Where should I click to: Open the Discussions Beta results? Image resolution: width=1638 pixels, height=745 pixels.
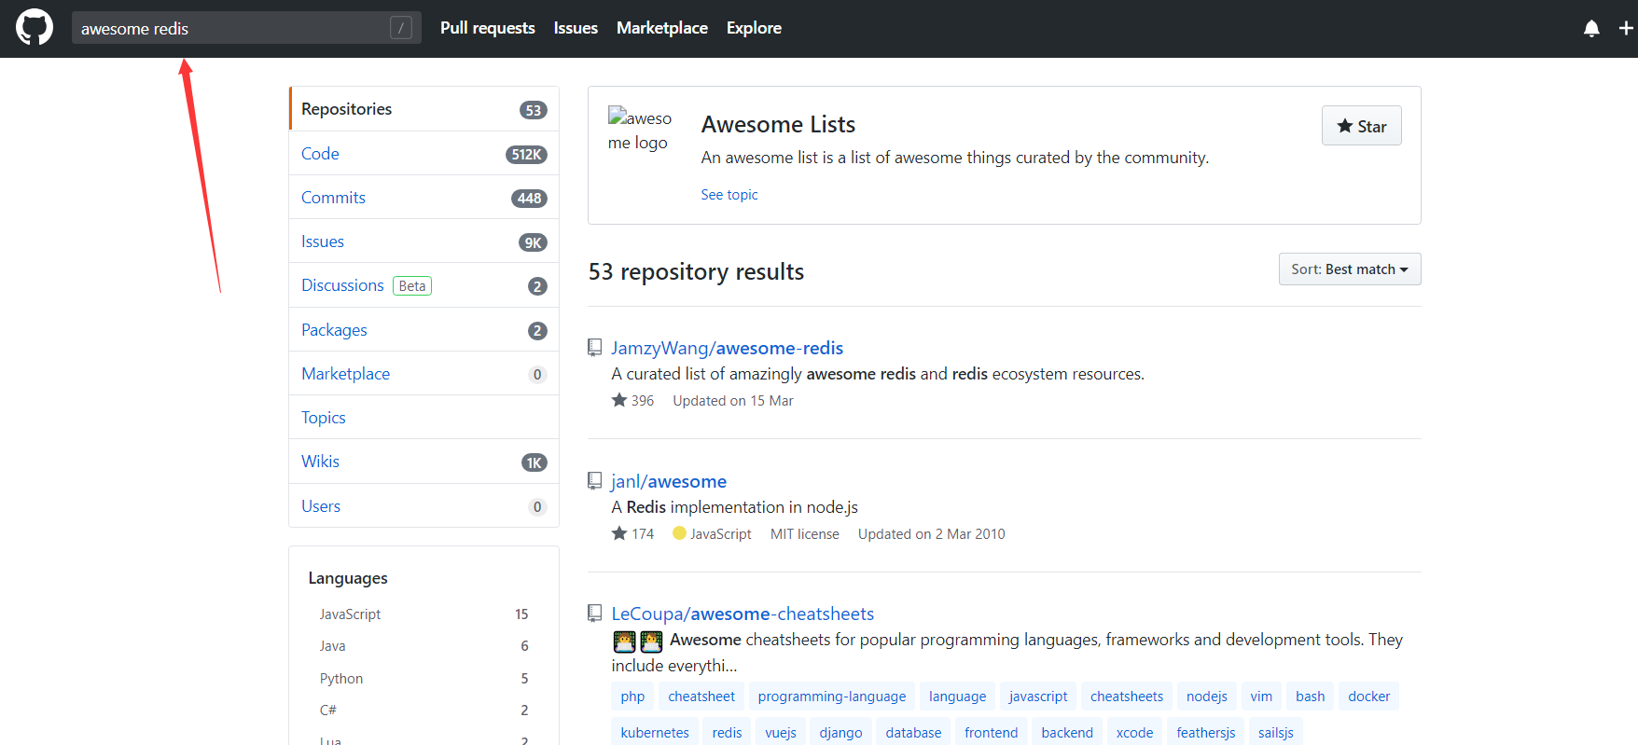click(x=342, y=285)
